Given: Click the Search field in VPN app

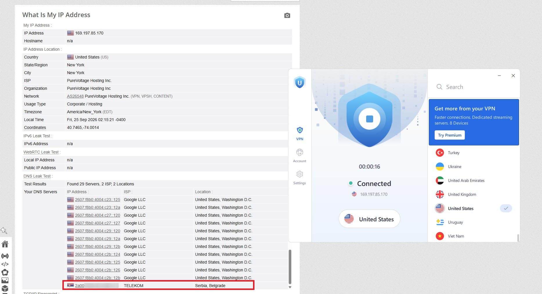Looking at the screenshot, I should click(x=474, y=87).
